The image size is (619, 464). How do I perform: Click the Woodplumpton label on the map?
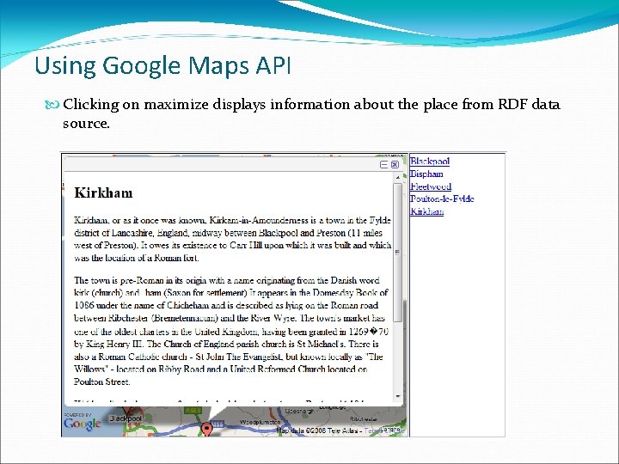pyautogui.click(x=260, y=422)
